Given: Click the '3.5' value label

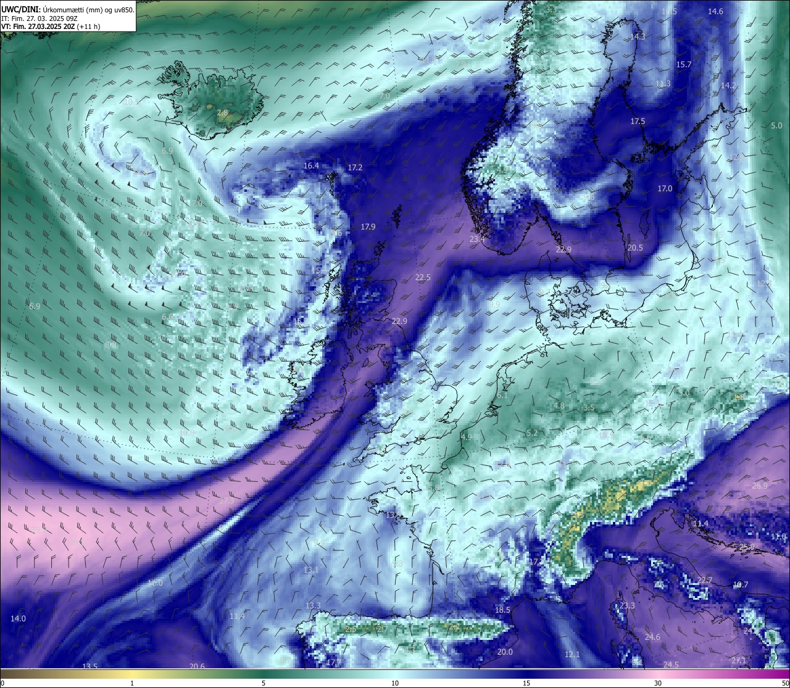Looking at the screenshot, I should coord(589,407).
